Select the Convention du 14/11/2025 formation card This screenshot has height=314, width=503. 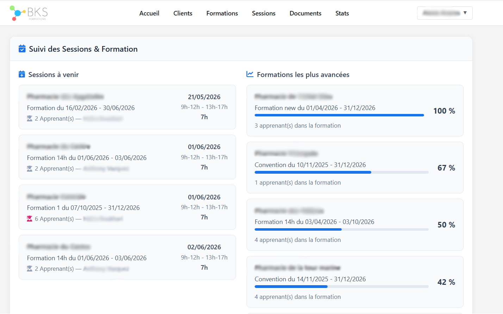(x=355, y=282)
